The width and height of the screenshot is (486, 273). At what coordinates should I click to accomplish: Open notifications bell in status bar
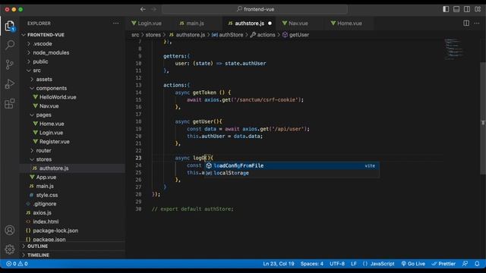pos(477,264)
